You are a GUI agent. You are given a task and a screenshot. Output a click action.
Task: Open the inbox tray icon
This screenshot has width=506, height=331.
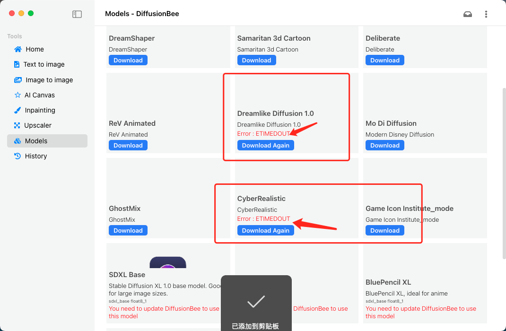pyautogui.click(x=468, y=14)
